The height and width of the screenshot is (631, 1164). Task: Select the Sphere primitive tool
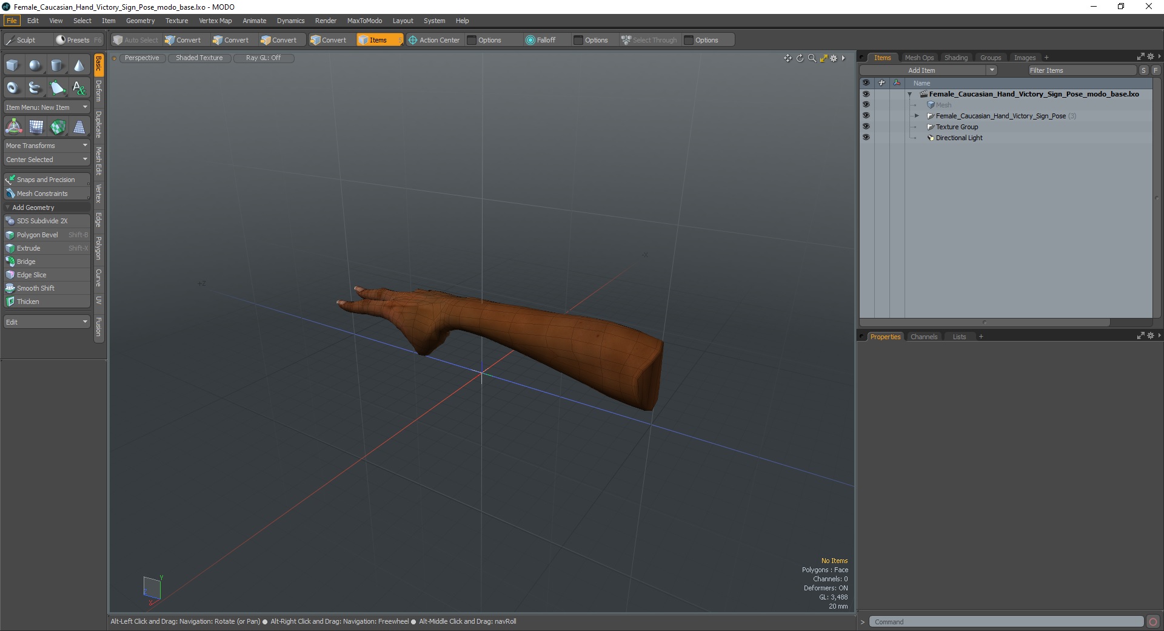[35, 66]
